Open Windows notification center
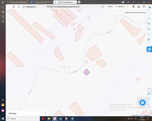The width and height of the screenshot is (152, 121). [x=148, y=118]
